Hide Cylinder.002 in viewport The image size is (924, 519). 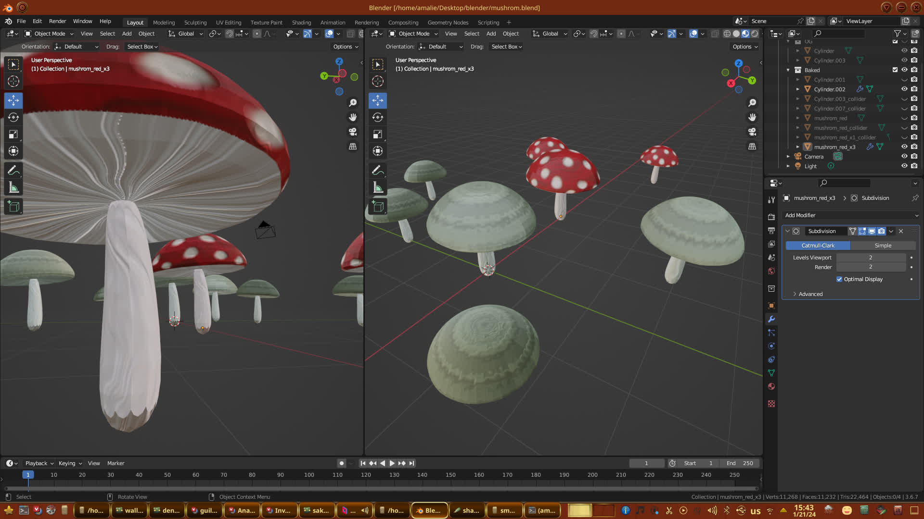904,89
